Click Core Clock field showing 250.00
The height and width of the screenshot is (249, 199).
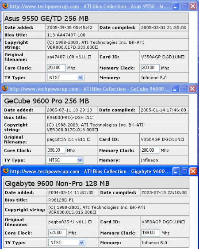(56, 68)
